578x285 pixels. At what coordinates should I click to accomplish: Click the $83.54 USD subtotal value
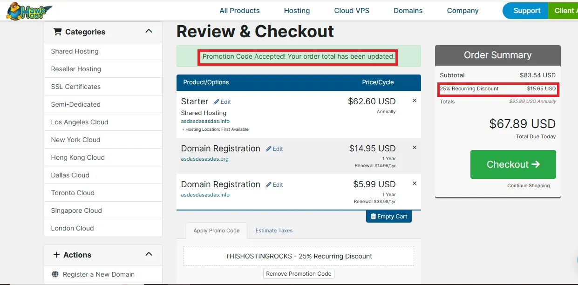[x=537, y=75]
